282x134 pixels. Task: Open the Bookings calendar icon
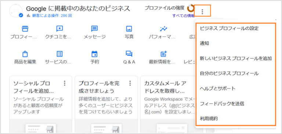click(94, 54)
